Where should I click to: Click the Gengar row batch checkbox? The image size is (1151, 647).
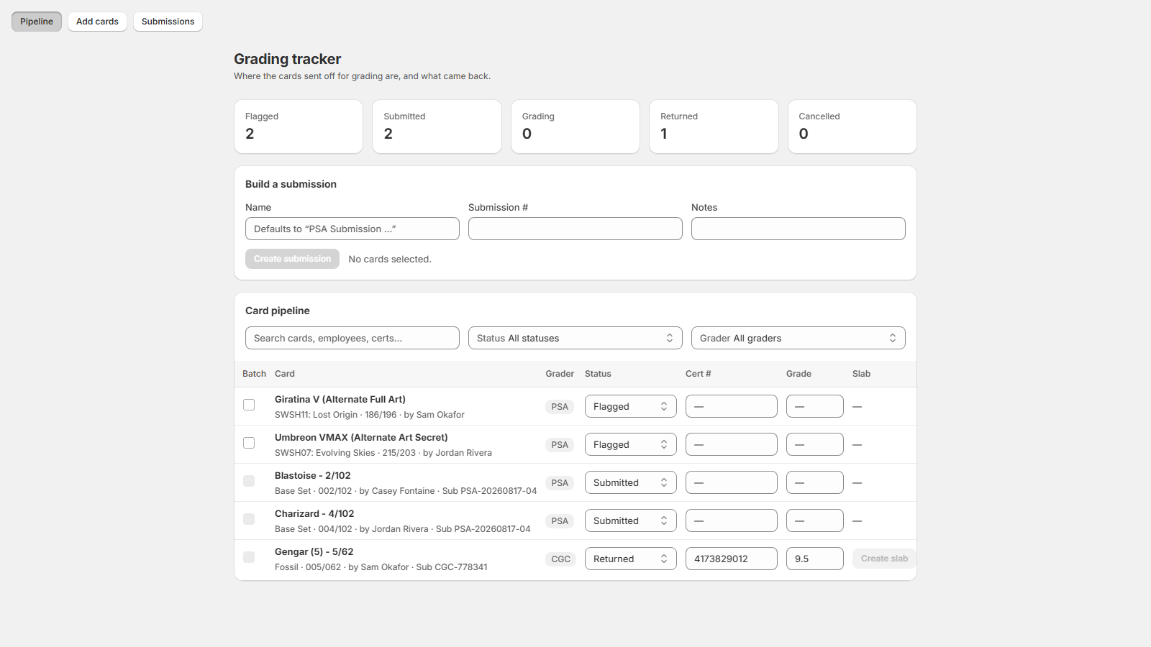(x=249, y=557)
